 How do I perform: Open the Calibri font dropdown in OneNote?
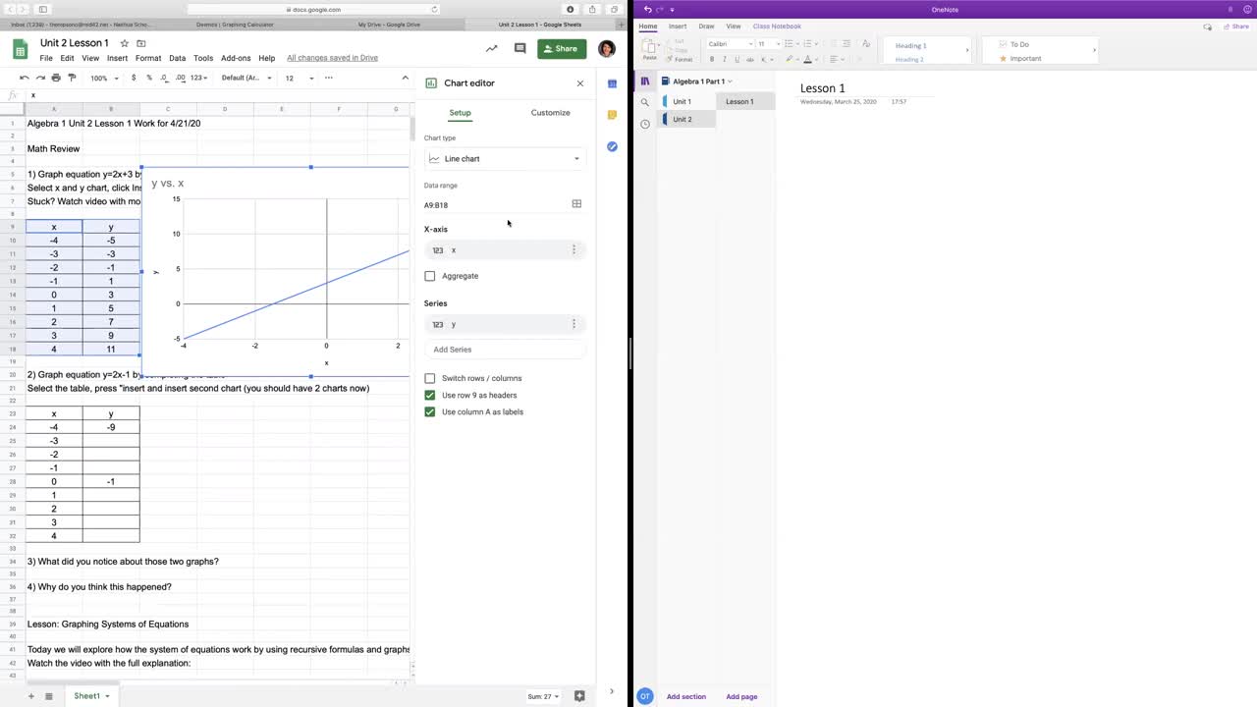730,44
